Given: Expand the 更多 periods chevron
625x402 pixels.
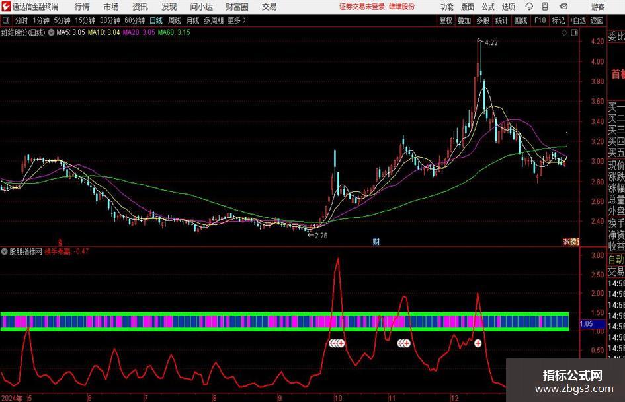Looking at the screenshot, I should tap(244, 20).
